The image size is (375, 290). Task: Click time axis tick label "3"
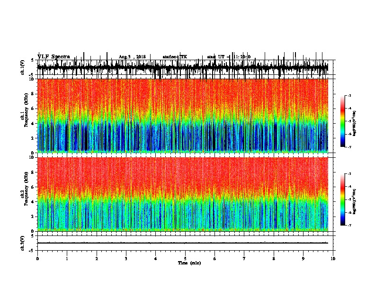pos(126,259)
